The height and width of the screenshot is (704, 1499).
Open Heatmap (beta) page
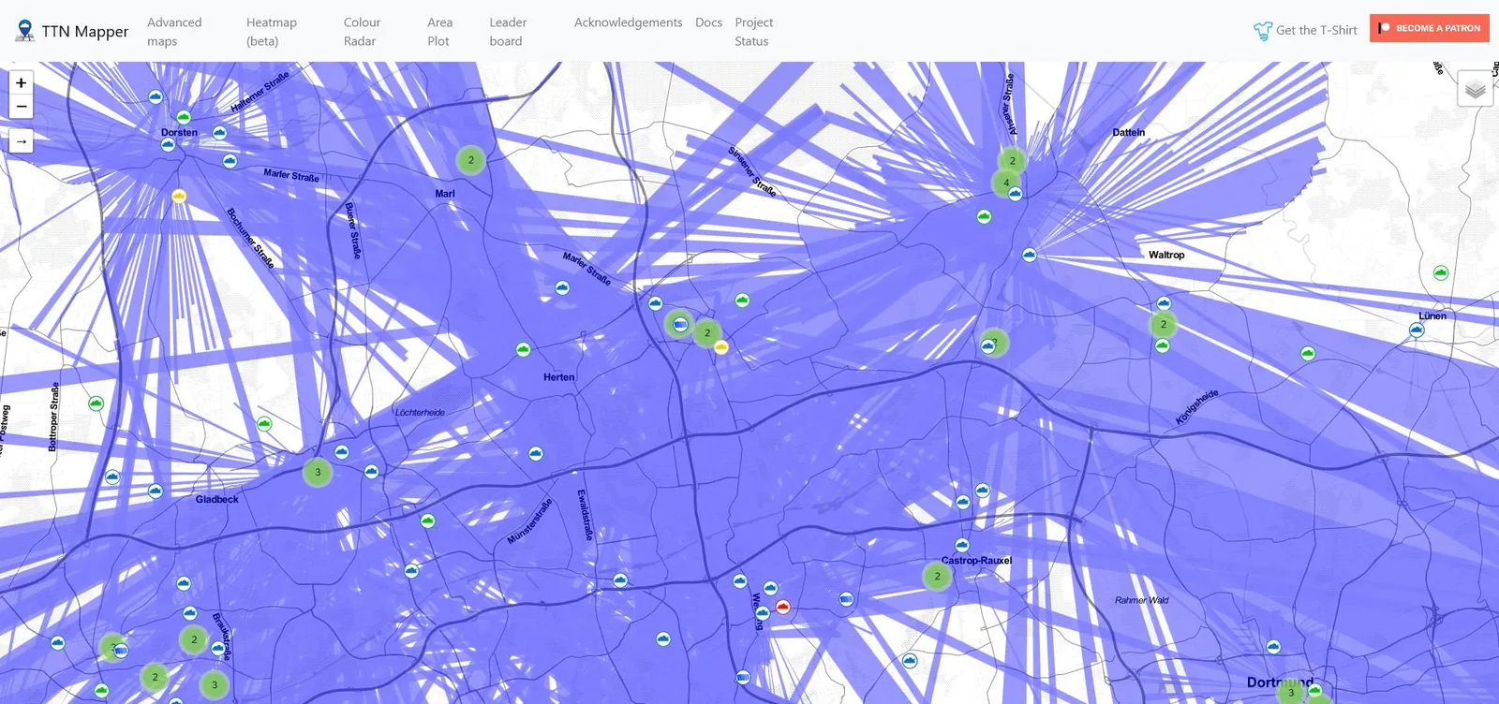click(271, 31)
